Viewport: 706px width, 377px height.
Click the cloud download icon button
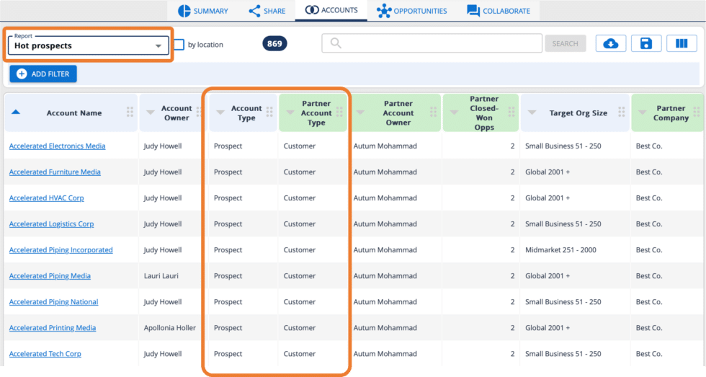[x=610, y=44]
